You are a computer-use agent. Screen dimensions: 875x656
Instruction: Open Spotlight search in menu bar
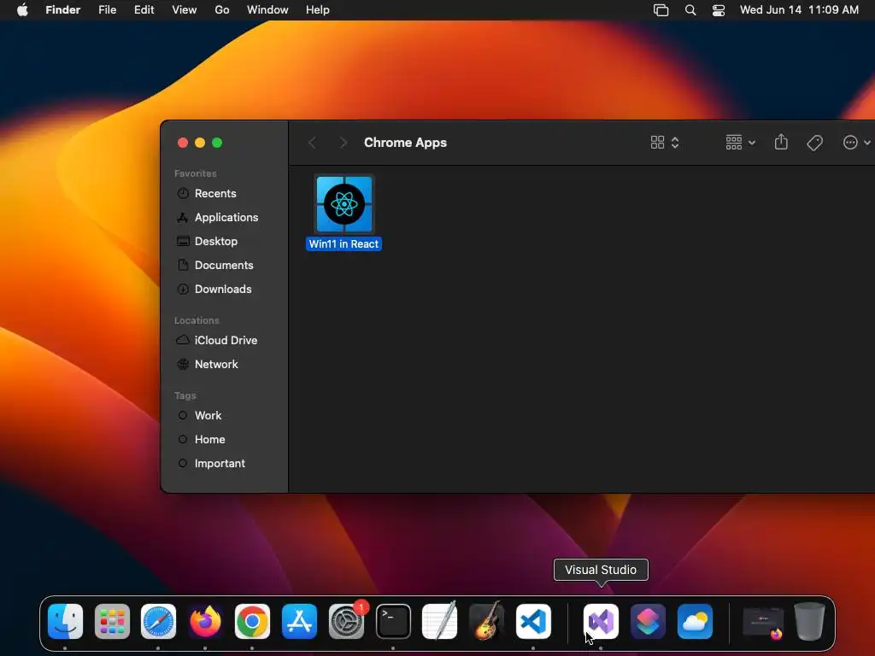690,10
